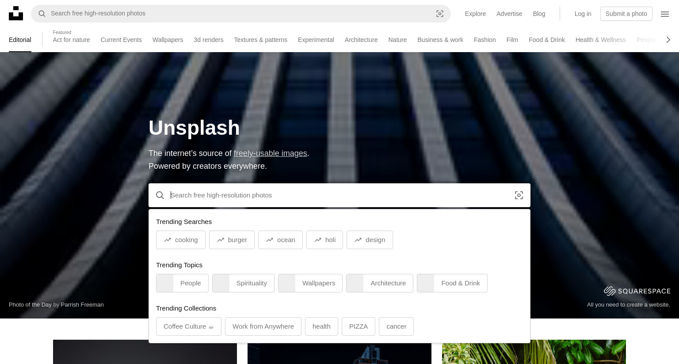Open the Food & Drink topic in nav bar
Screen dimensions: 679x364
547,40
